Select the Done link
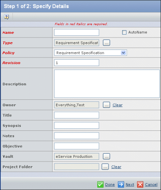 coord(110,185)
